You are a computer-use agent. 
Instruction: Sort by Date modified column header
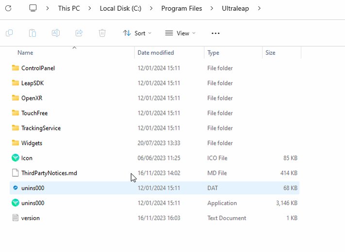[156, 53]
